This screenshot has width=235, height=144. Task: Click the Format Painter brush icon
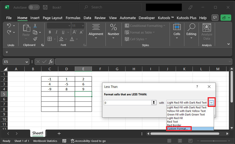click(35, 38)
